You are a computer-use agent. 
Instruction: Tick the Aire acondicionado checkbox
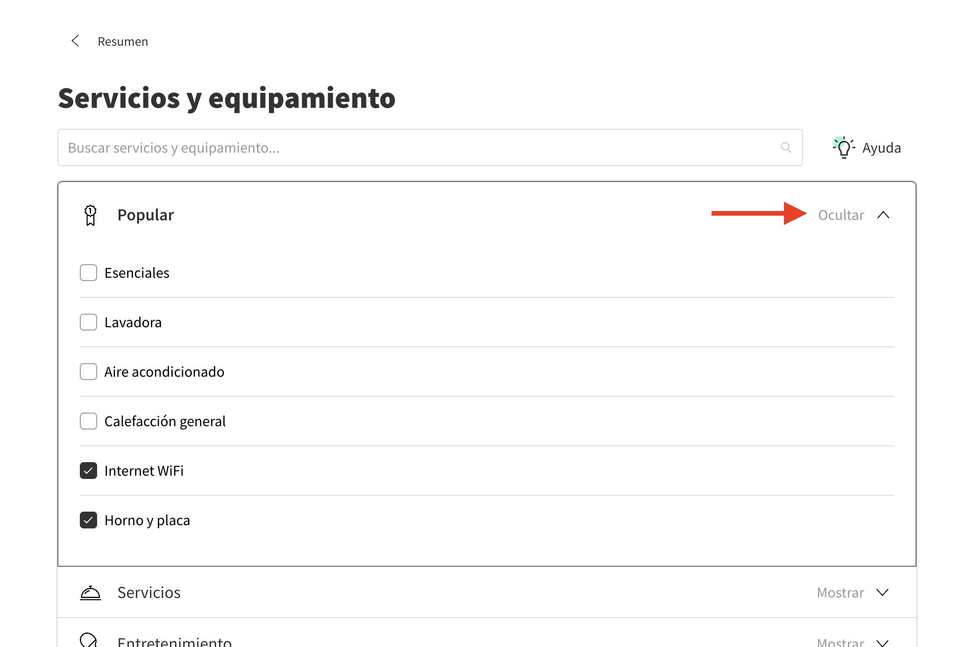tap(88, 372)
